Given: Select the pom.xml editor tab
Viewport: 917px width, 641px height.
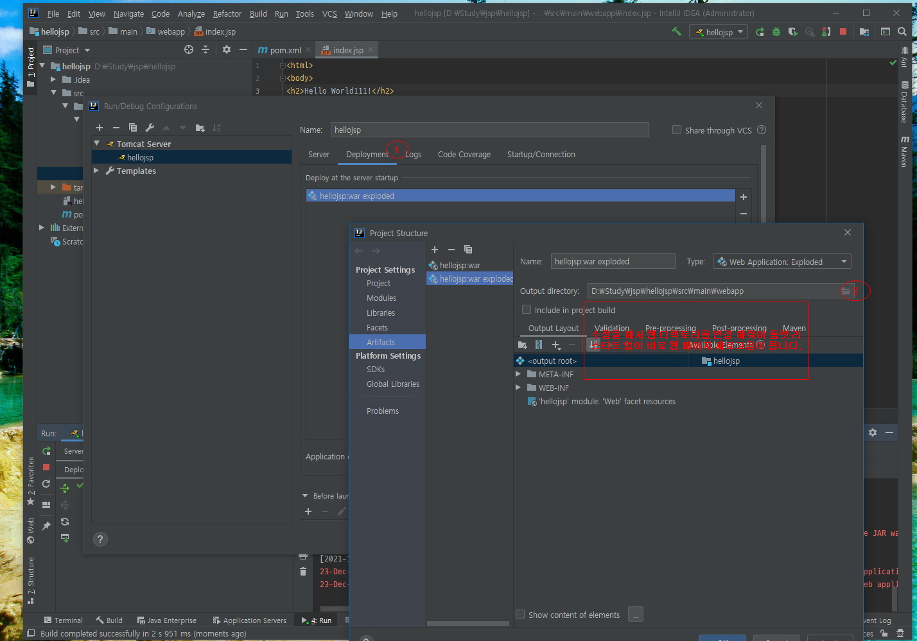Looking at the screenshot, I should [284, 50].
